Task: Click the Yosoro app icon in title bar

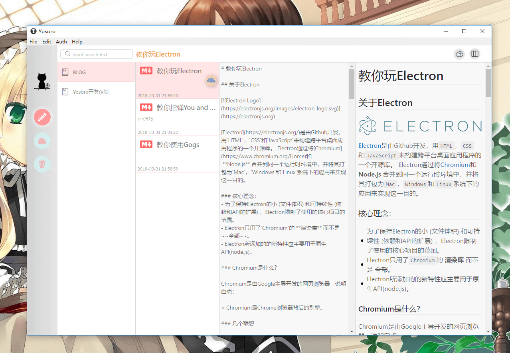Action: 33,31
